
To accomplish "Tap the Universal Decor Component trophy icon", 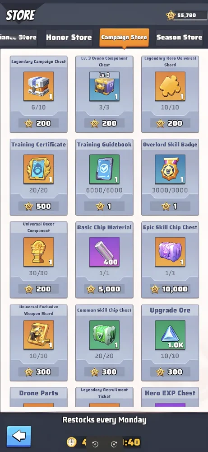I will (38, 252).
